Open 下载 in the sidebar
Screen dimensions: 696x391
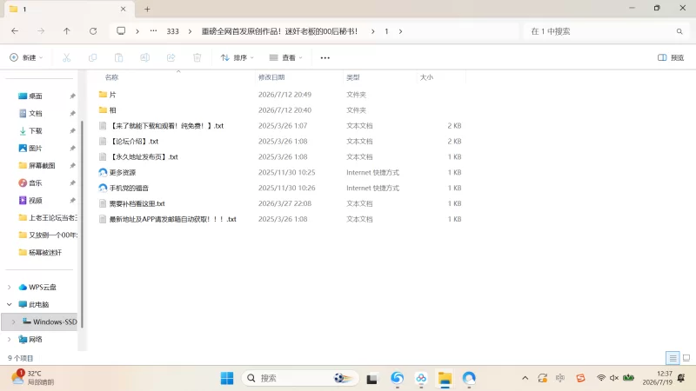point(36,131)
